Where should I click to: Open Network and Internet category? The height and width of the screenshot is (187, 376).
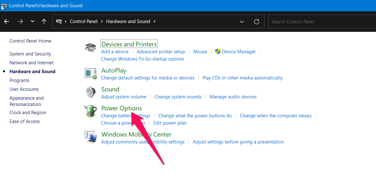[31, 63]
